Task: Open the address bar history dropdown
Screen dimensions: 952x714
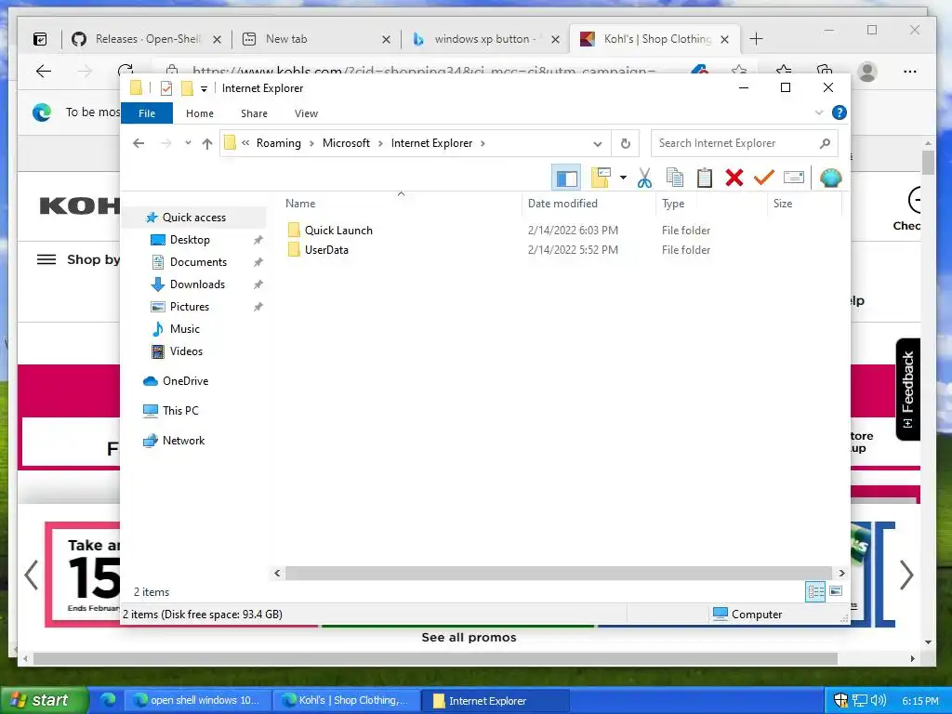Action: coord(598,144)
